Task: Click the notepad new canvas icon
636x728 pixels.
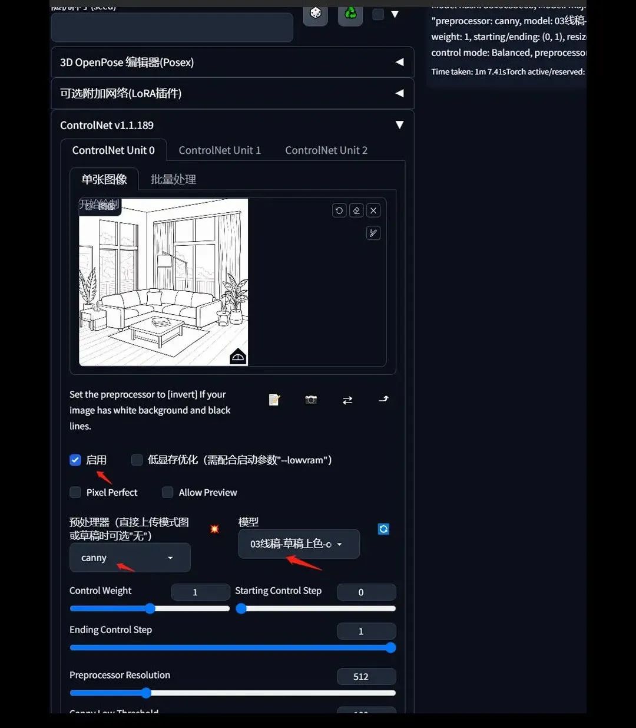Action: [x=274, y=400]
